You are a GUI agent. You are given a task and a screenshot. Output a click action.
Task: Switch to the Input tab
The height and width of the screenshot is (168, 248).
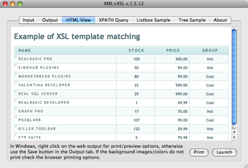coord(28,20)
